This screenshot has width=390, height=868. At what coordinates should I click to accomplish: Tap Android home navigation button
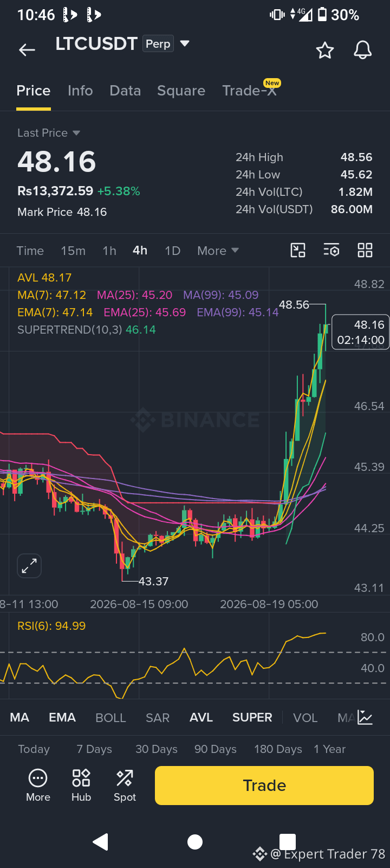[x=195, y=841]
